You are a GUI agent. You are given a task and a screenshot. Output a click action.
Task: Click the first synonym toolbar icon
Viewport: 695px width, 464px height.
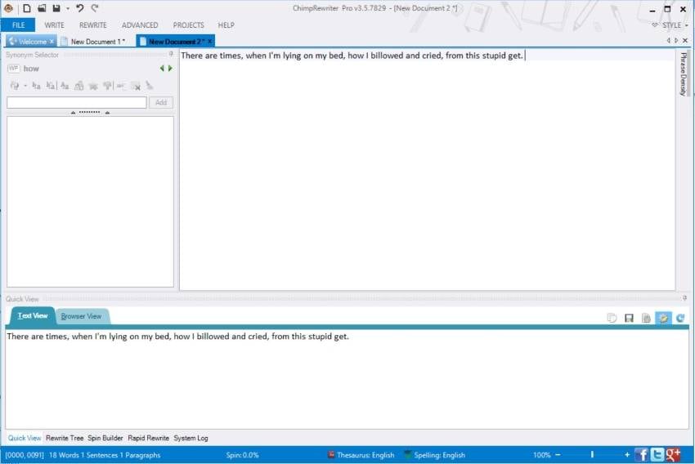pos(15,86)
